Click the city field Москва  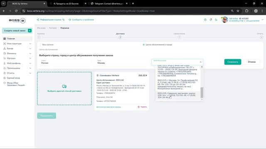pos(121,62)
